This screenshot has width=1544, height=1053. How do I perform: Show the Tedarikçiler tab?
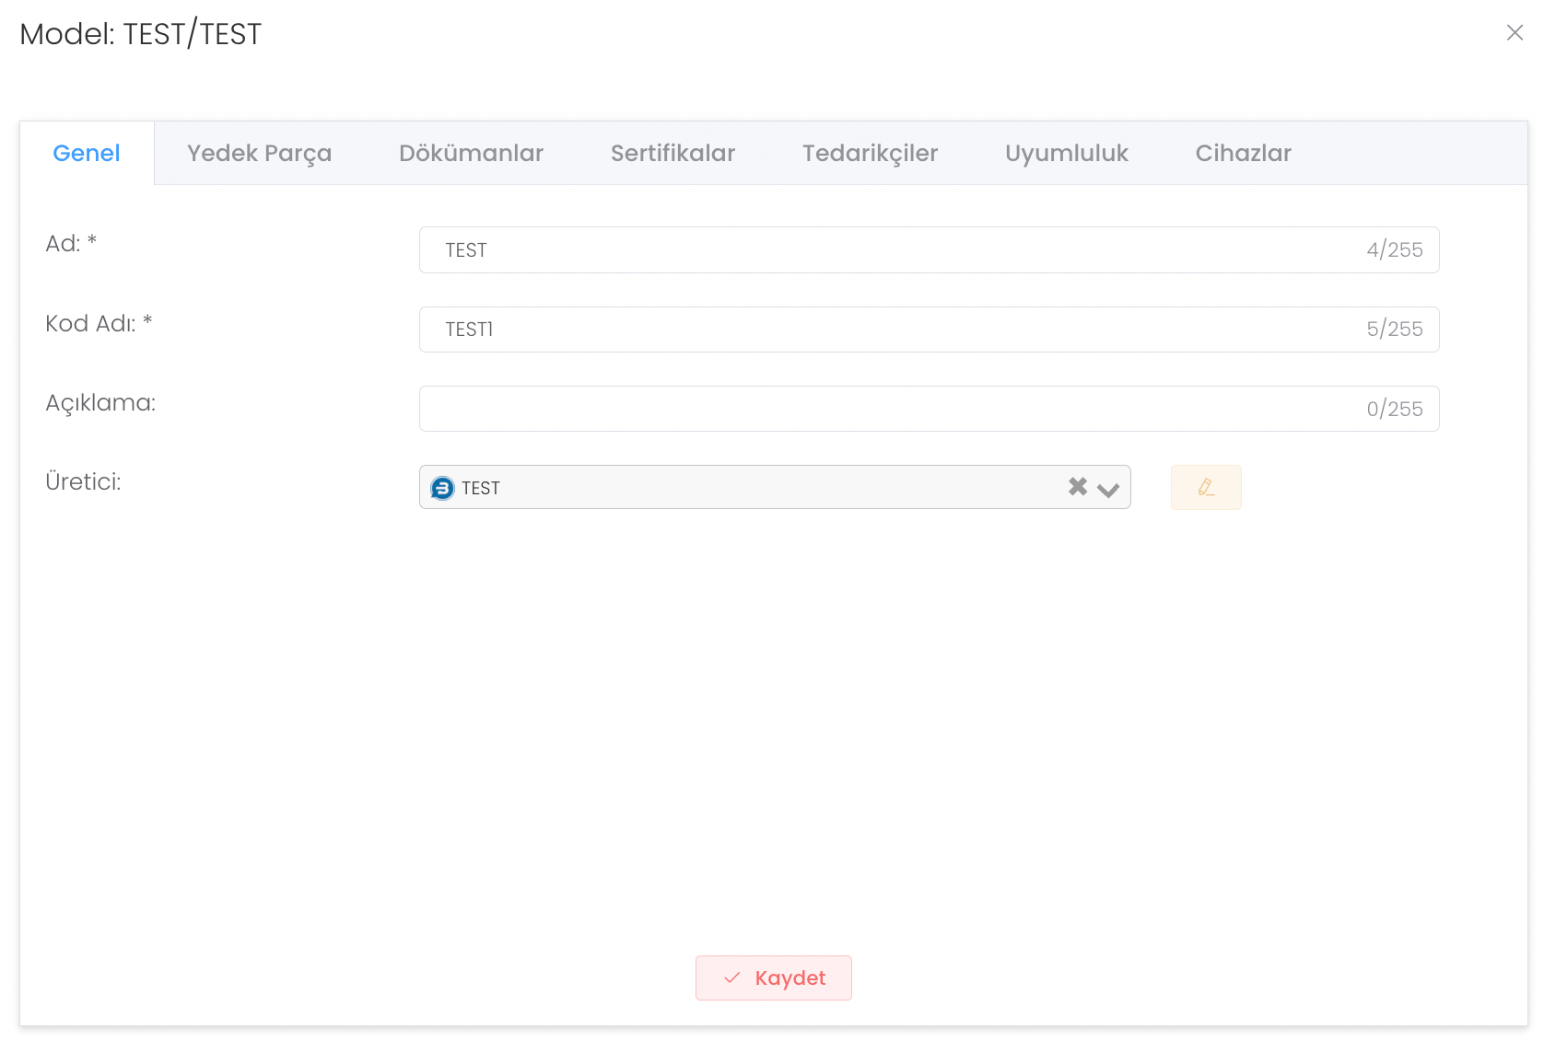click(x=870, y=154)
